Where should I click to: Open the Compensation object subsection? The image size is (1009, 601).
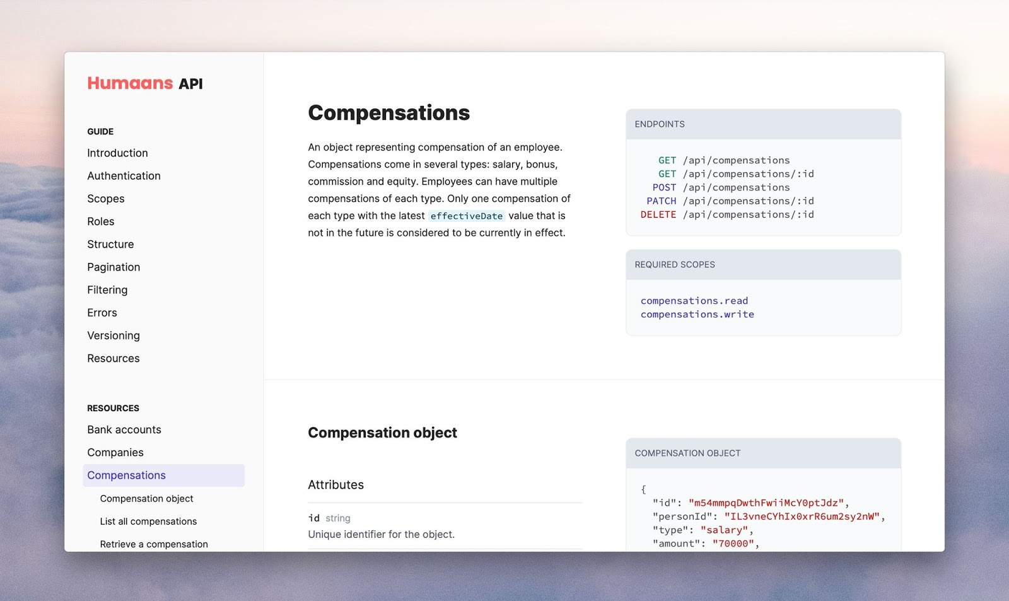pyautogui.click(x=146, y=498)
